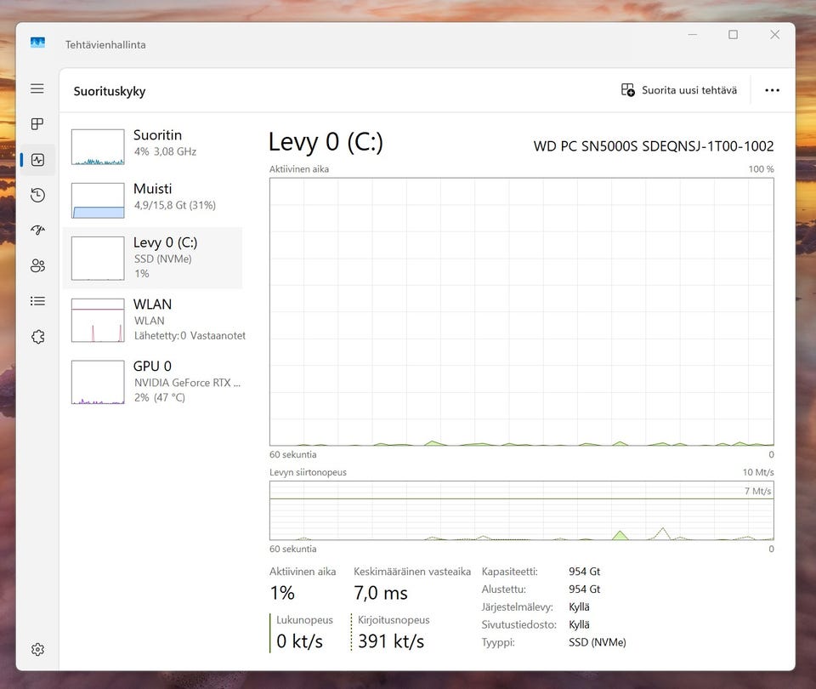
Task: Select the Suoritin (CPU) resource item
Action: point(152,147)
